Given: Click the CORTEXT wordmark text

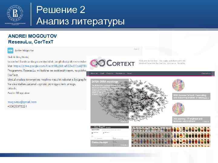Looking at the screenshot, I should (x=121, y=63).
